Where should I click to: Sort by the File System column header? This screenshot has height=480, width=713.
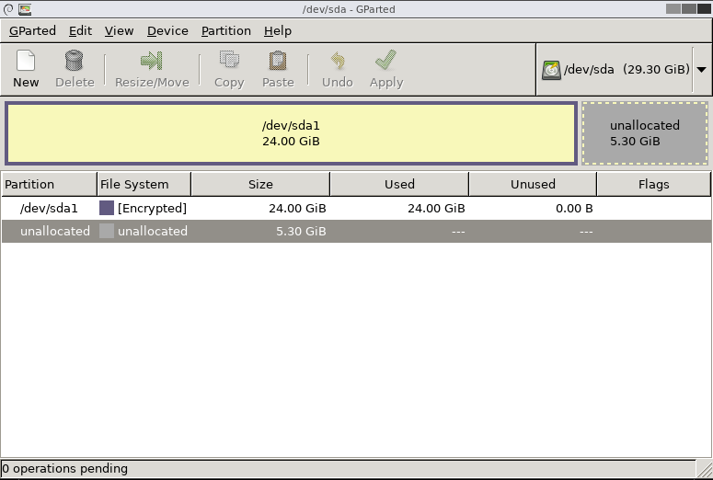point(144,184)
